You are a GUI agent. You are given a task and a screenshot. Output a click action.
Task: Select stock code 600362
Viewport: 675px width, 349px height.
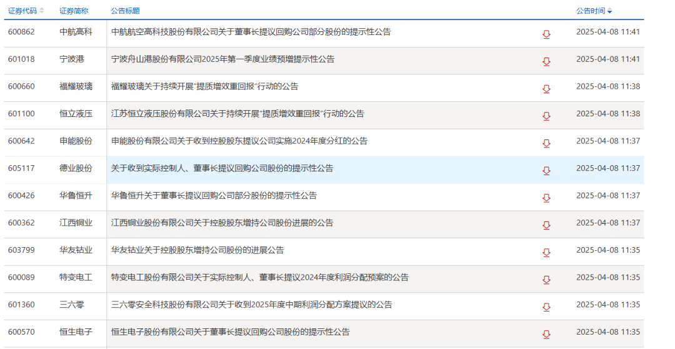click(x=21, y=223)
